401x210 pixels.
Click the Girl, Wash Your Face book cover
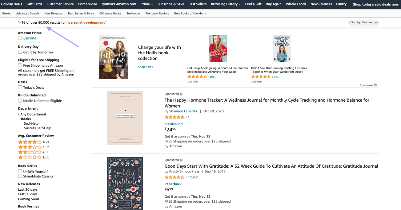point(113,57)
